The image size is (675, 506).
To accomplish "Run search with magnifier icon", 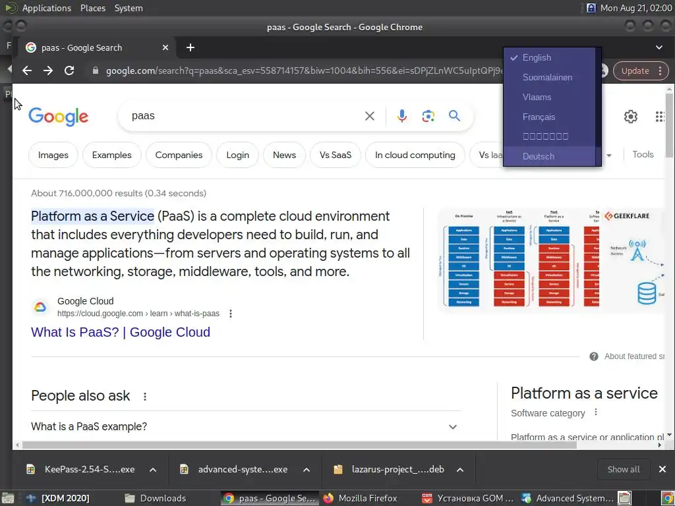I will pos(454,115).
